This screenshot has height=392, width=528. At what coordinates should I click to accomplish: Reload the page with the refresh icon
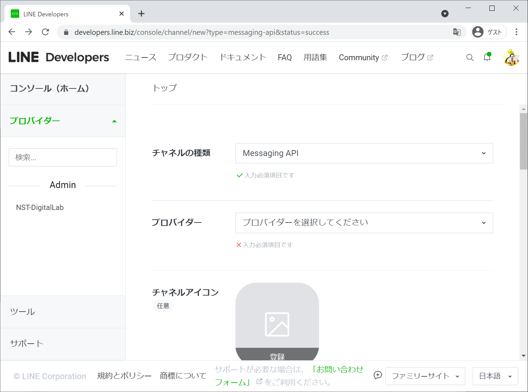point(45,32)
